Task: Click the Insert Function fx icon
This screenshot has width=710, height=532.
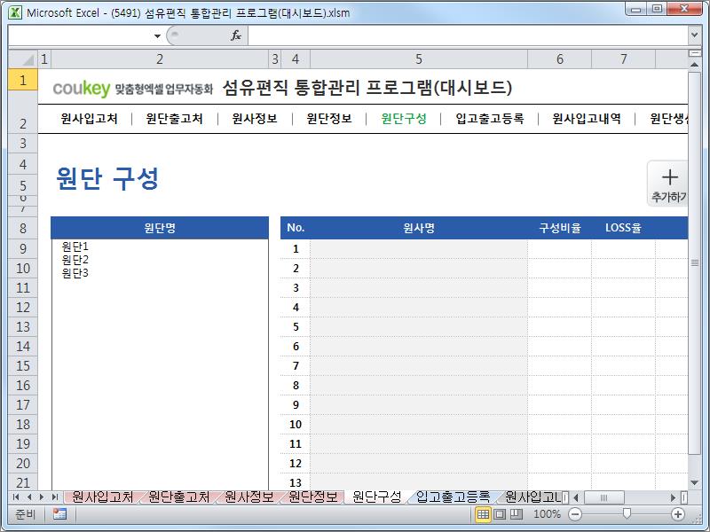Action: (235, 35)
